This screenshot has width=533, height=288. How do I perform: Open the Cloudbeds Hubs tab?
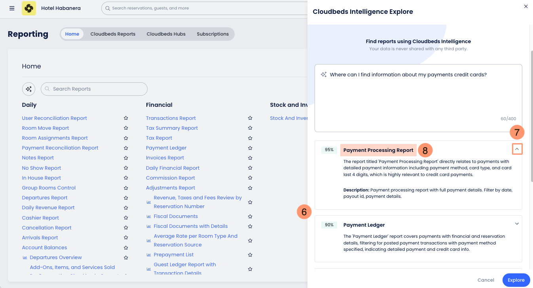pyautogui.click(x=166, y=34)
